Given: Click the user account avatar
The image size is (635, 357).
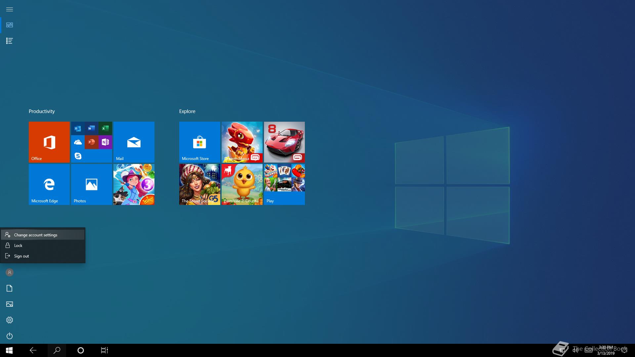Looking at the screenshot, I should pos(10,272).
